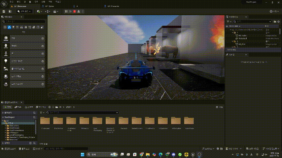
Task: Open the last menu in the menu bar
Action: 58,2
